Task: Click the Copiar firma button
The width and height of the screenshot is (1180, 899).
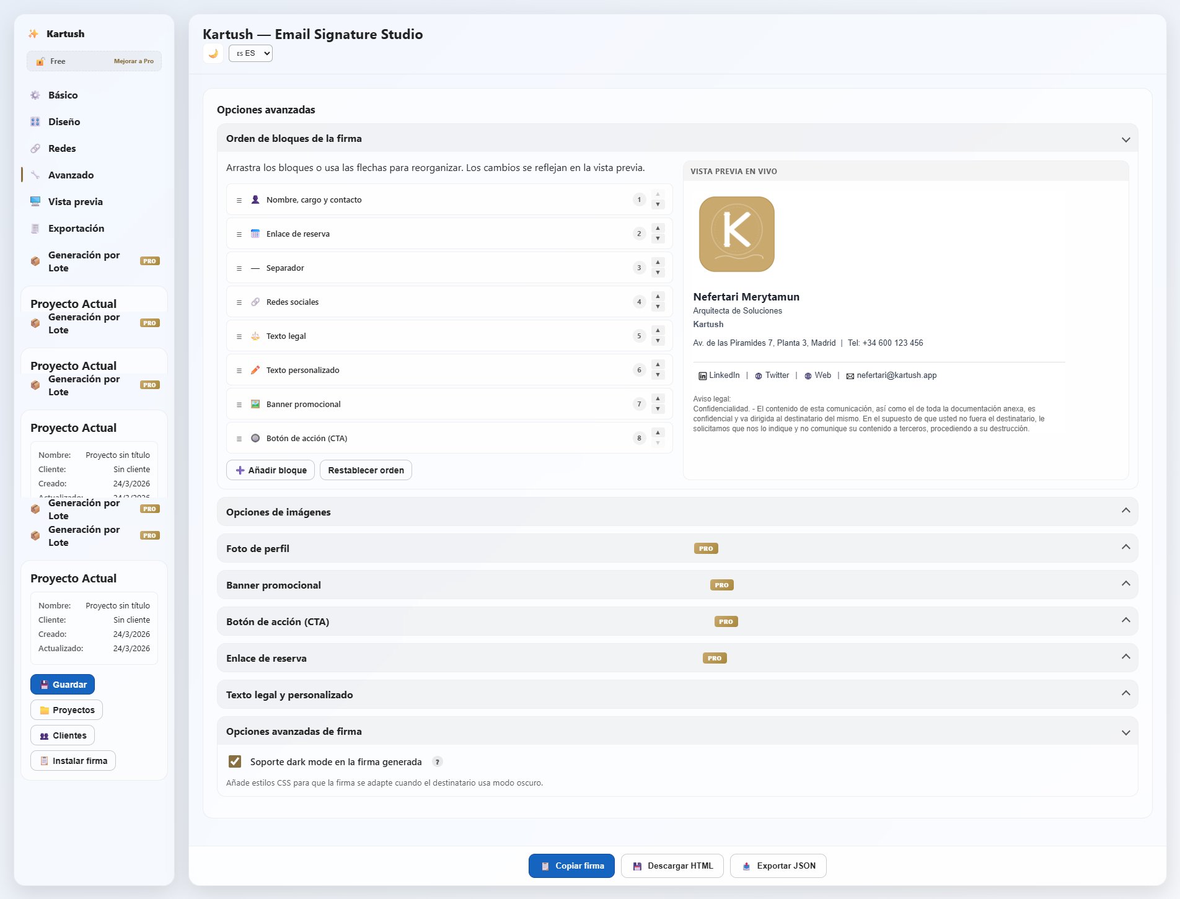Action: (x=571, y=866)
